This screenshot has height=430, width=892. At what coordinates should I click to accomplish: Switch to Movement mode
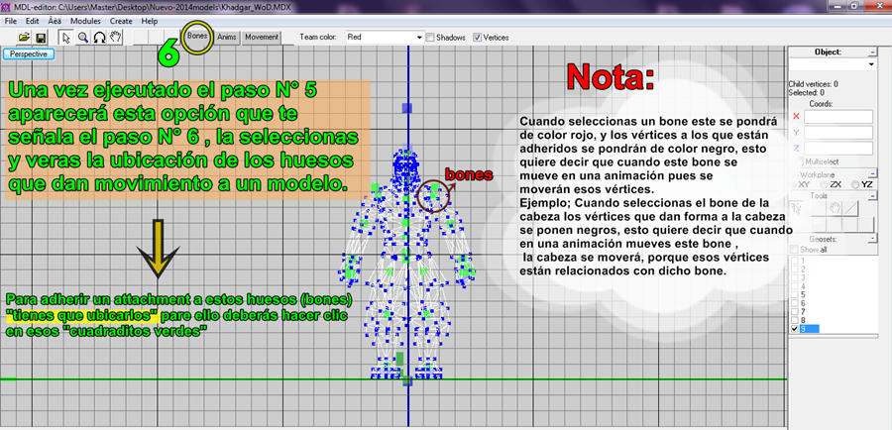tap(262, 37)
